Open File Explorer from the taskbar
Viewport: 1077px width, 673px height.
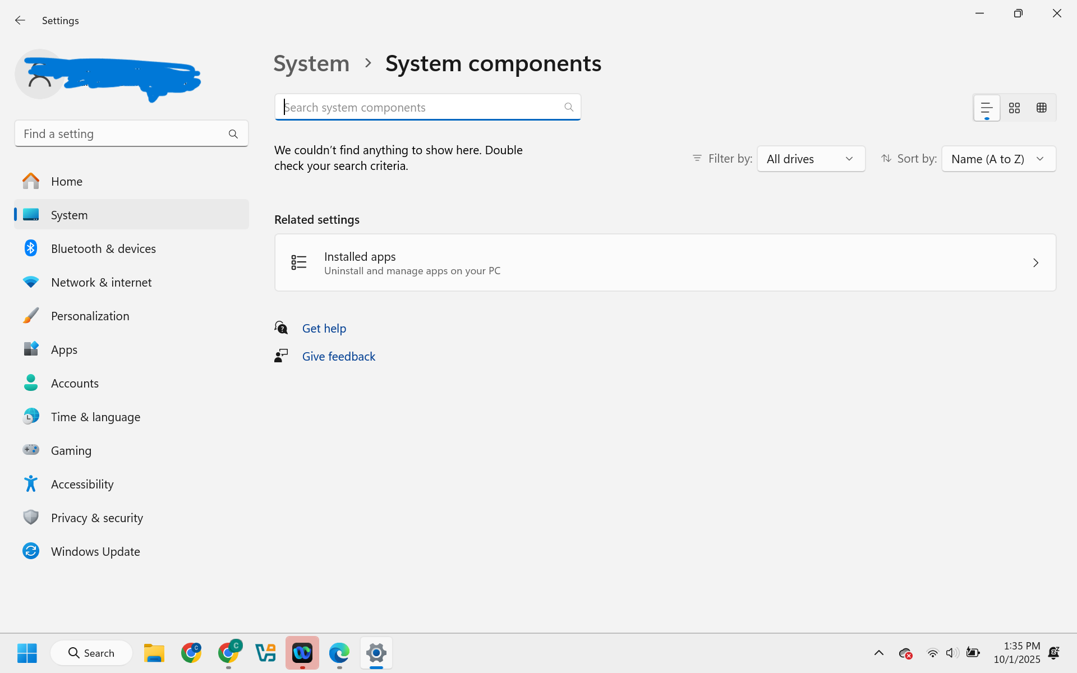pyautogui.click(x=154, y=653)
